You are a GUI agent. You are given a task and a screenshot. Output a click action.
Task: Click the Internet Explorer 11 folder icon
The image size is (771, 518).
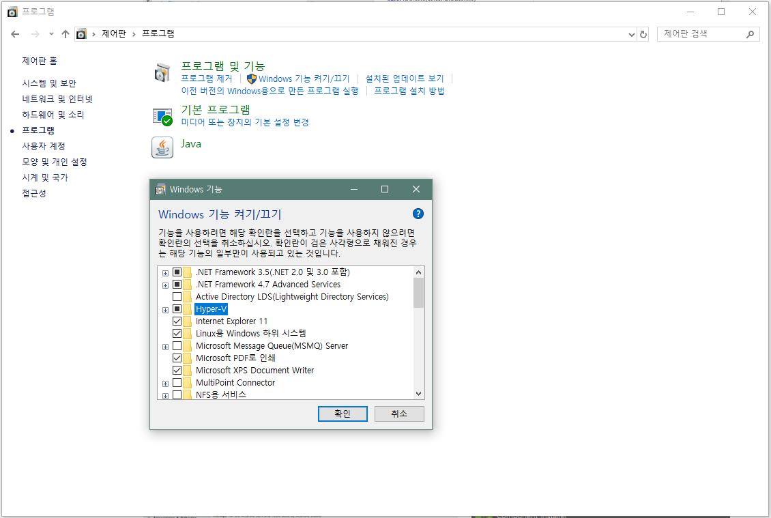pyautogui.click(x=188, y=321)
